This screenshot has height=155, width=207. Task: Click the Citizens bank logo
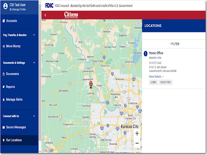(71, 15)
